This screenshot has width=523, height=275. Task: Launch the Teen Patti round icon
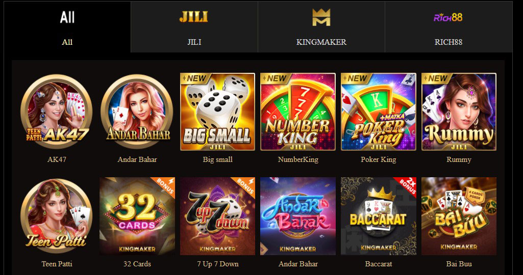pyautogui.click(x=57, y=216)
